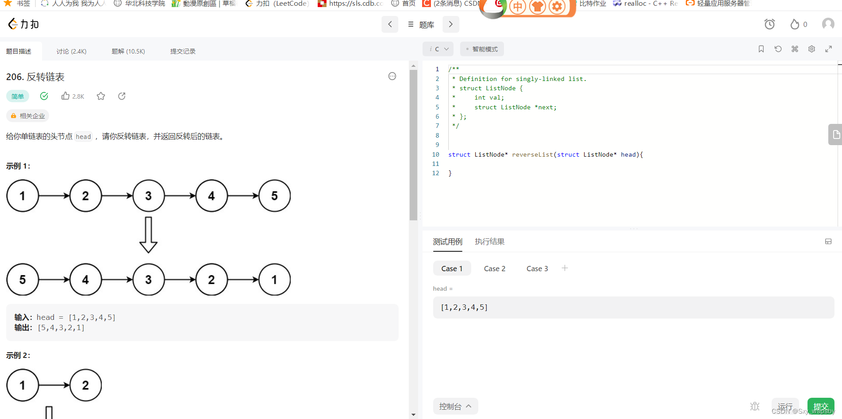Open the 书签 bookmark star in browser bar
The image size is (842, 419).
17,4
